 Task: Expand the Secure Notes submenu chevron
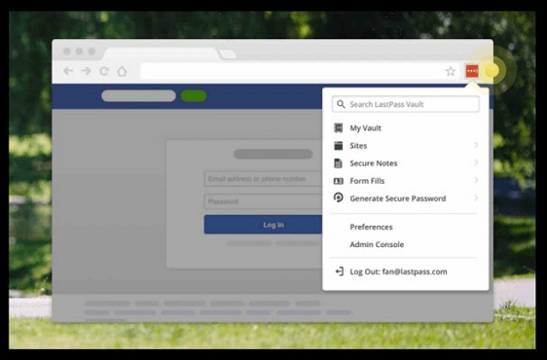point(476,162)
